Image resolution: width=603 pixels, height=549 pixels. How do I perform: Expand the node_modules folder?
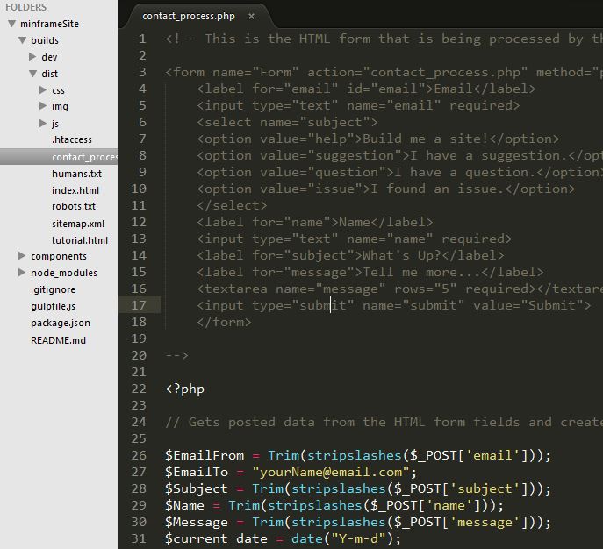22,273
